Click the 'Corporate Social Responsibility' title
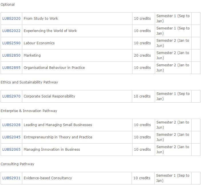Image resolution: width=201 pixels, height=185 pixels. coord(49,96)
